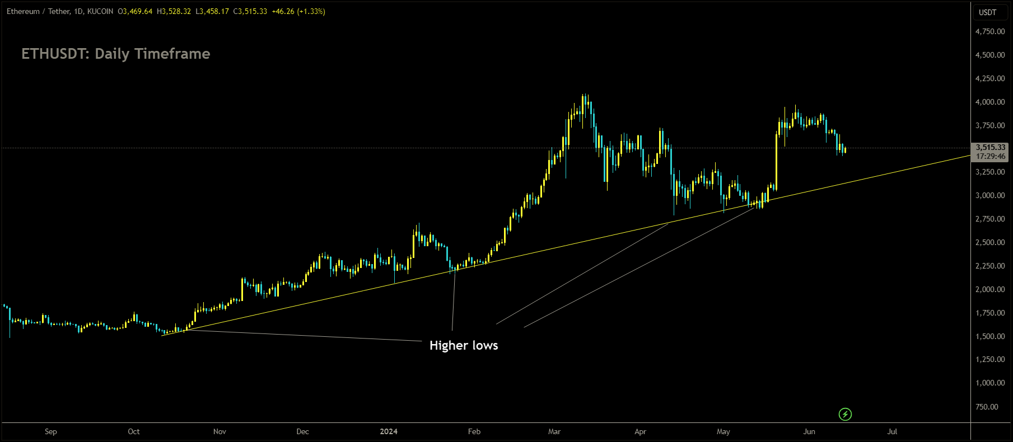Viewport: 1013px width, 442px height.
Task: Click the high price value H3,528.32
Action: pos(174,11)
